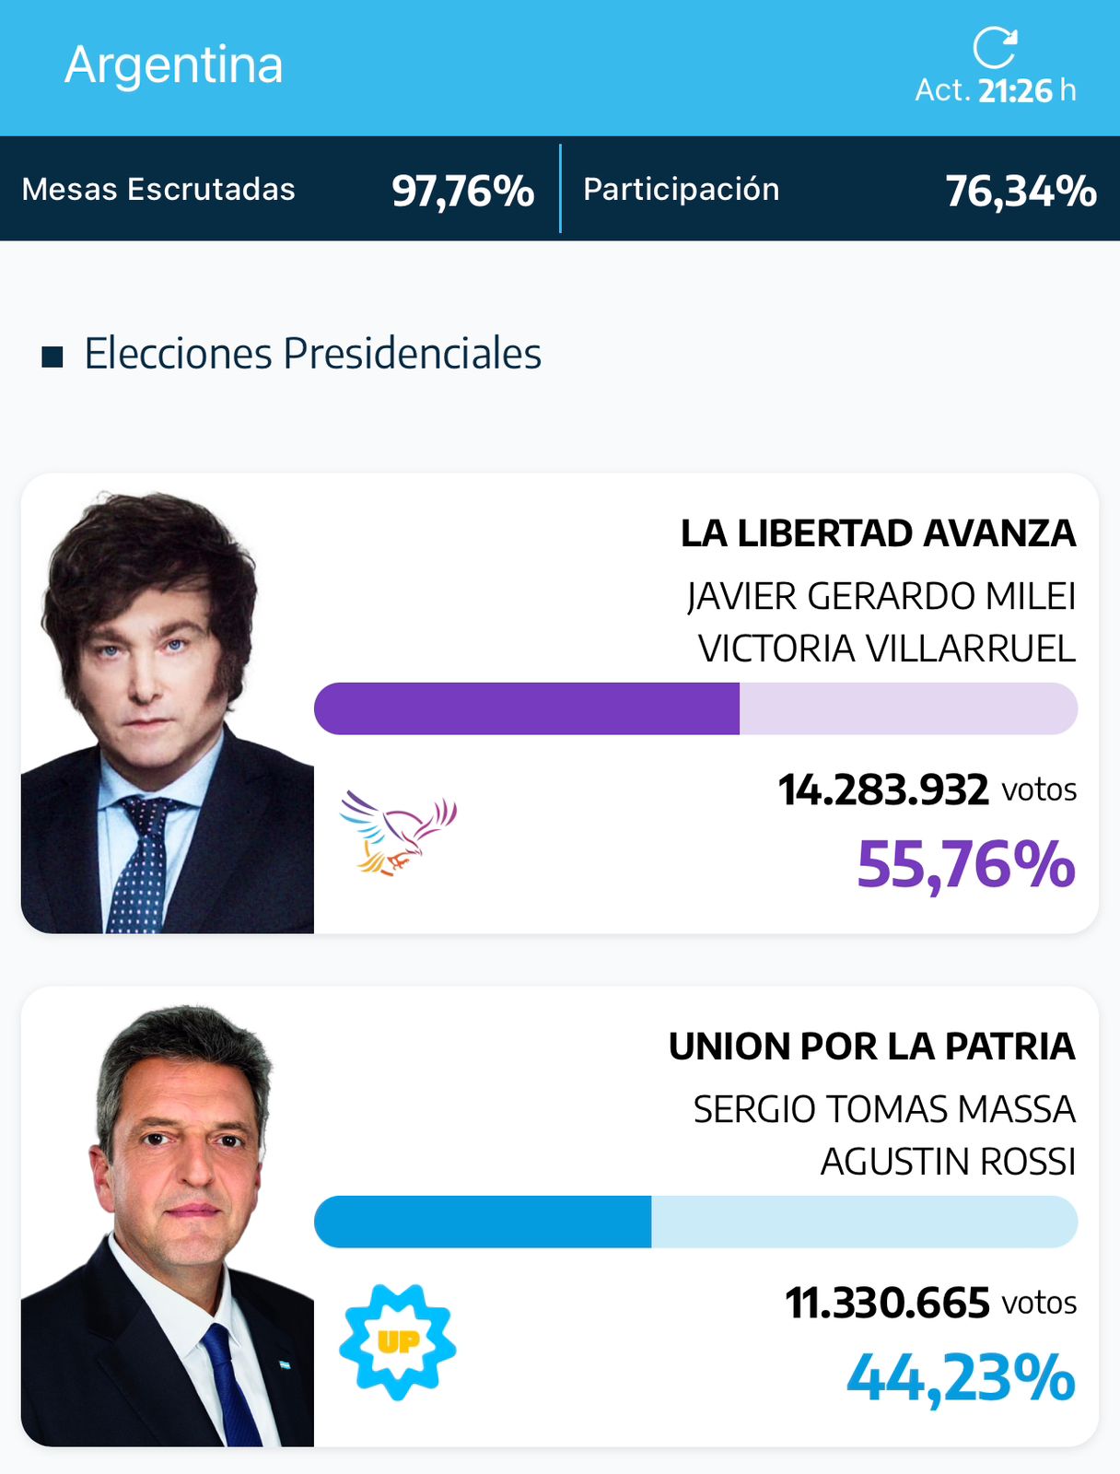Click the VICTORIA VILLARRUEL running mate name

click(x=887, y=649)
